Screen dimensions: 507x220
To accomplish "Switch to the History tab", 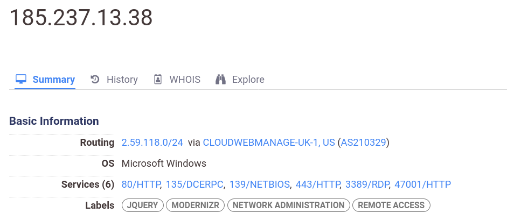I will point(114,80).
